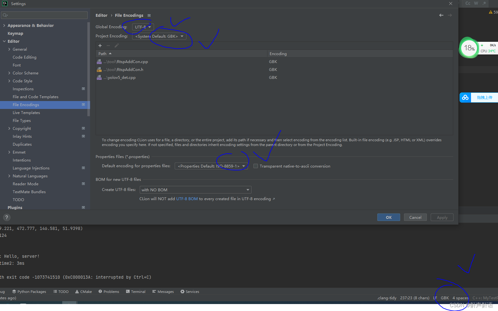Click the Remove (−) path icon
Screen dimensions: 498x311
[x=108, y=46]
